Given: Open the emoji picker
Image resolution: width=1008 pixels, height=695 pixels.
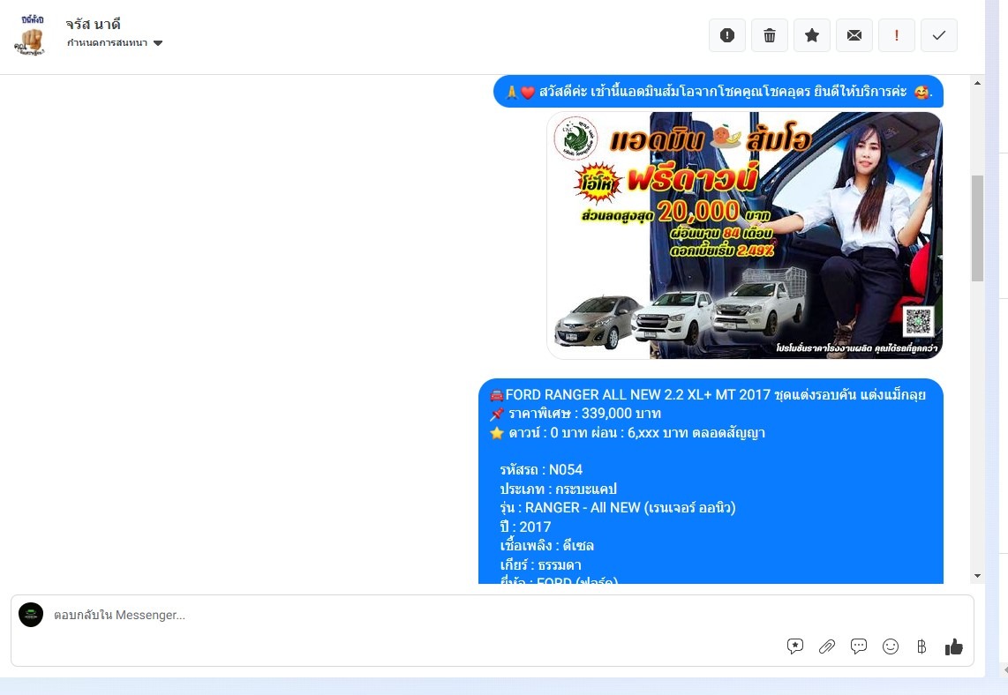Looking at the screenshot, I should click(891, 646).
